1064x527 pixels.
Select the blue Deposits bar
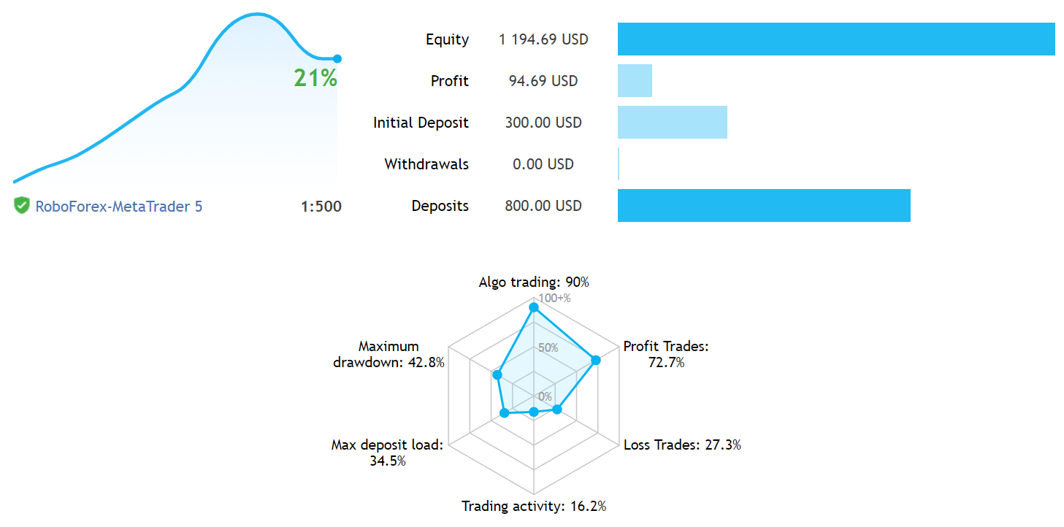[x=764, y=206]
